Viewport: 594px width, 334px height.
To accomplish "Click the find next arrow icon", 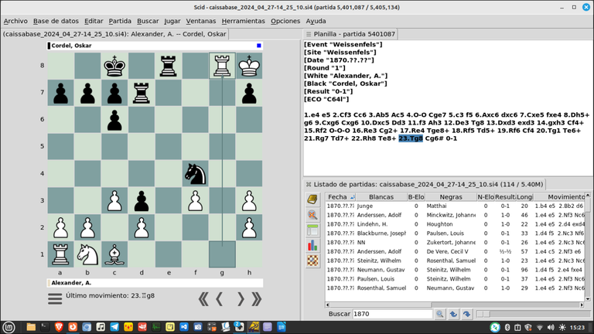I will click(x=466, y=314).
